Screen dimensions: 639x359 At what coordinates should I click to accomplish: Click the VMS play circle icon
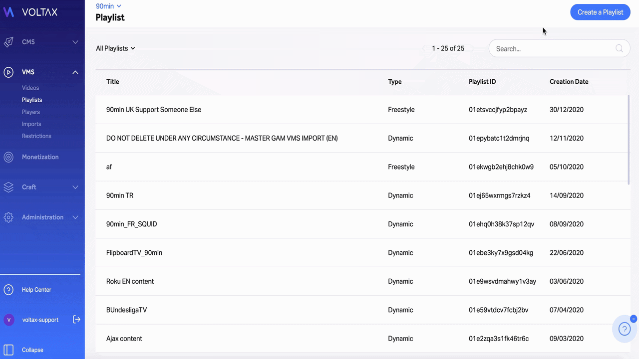8,72
